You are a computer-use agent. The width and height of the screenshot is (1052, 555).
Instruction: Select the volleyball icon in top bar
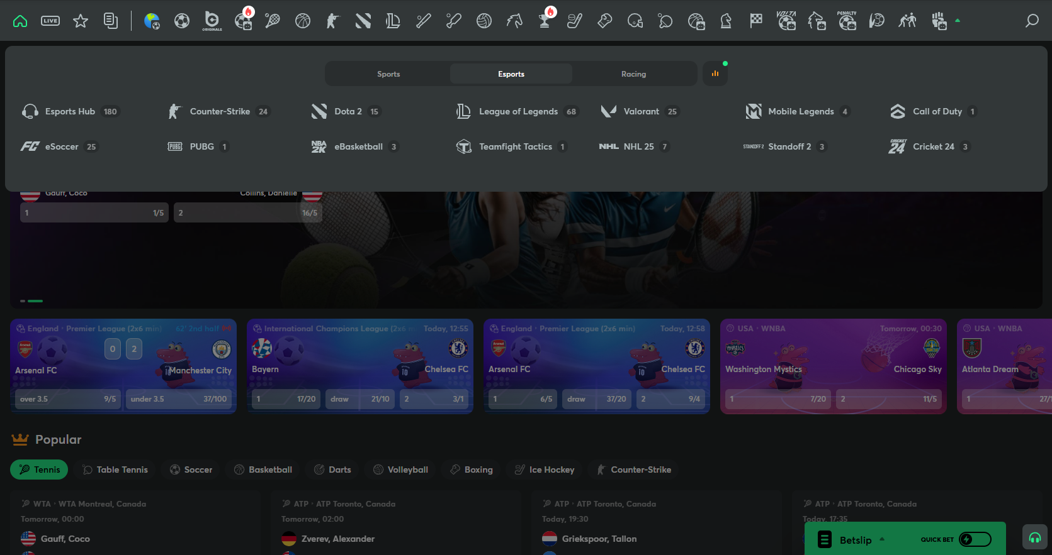[484, 21]
